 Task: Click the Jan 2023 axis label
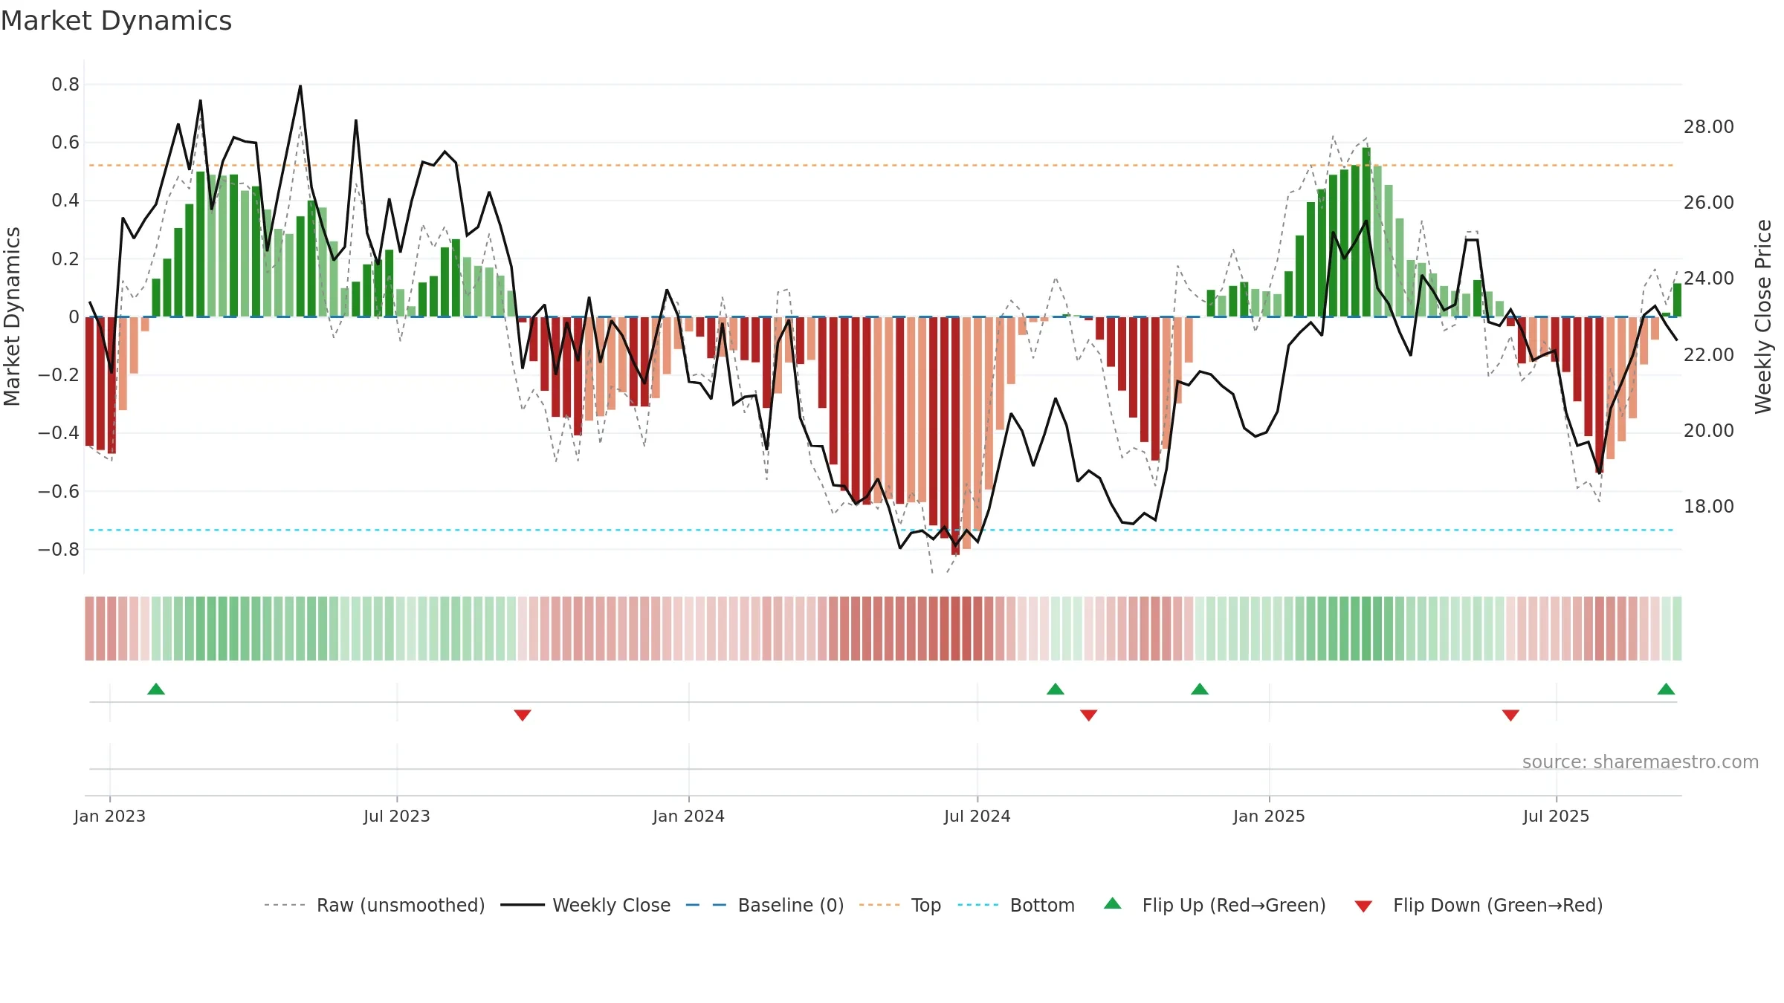tap(110, 816)
